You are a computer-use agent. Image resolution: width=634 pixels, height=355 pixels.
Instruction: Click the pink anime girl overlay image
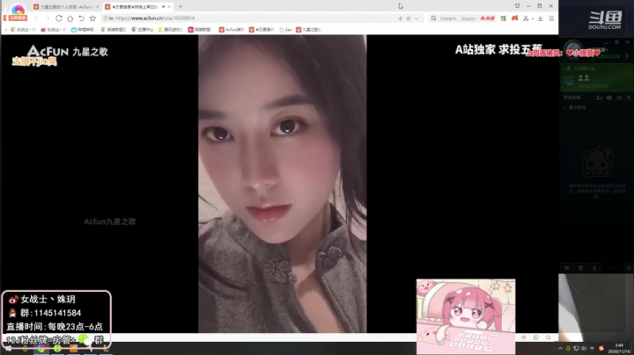point(466,316)
